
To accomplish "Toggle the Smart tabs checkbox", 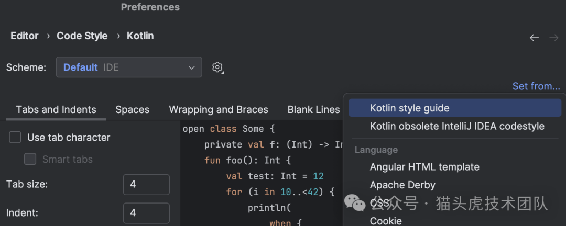I will 30,160.
